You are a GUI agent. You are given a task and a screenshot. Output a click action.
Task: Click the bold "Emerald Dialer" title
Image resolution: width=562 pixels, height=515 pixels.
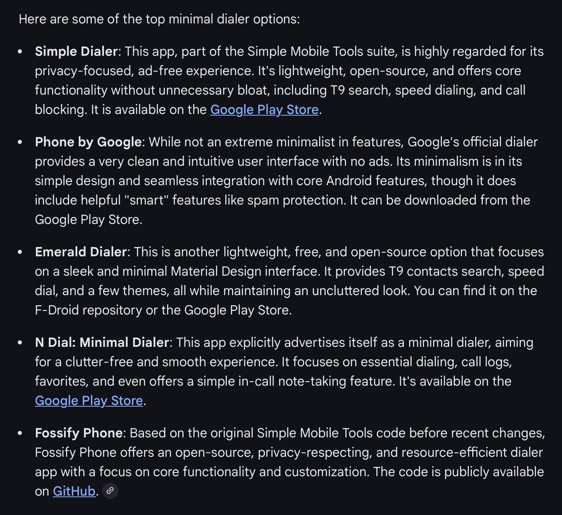click(81, 252)
